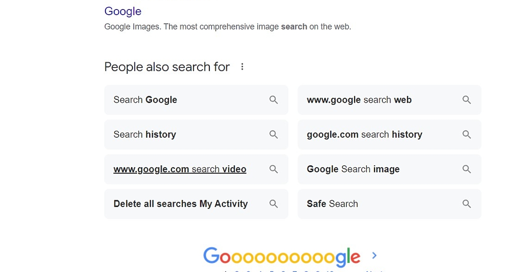Open the three-dot menu near People also search for
The width and height of the screenshot is (519, 272).
242,66
